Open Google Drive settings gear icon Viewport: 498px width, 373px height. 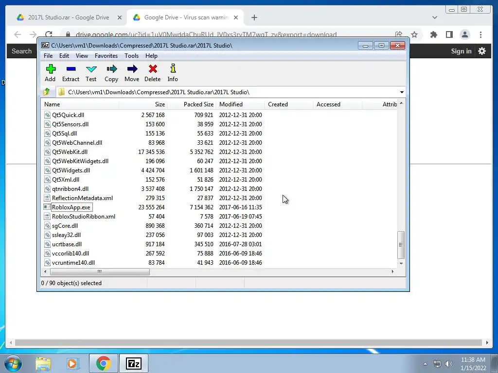482,51
